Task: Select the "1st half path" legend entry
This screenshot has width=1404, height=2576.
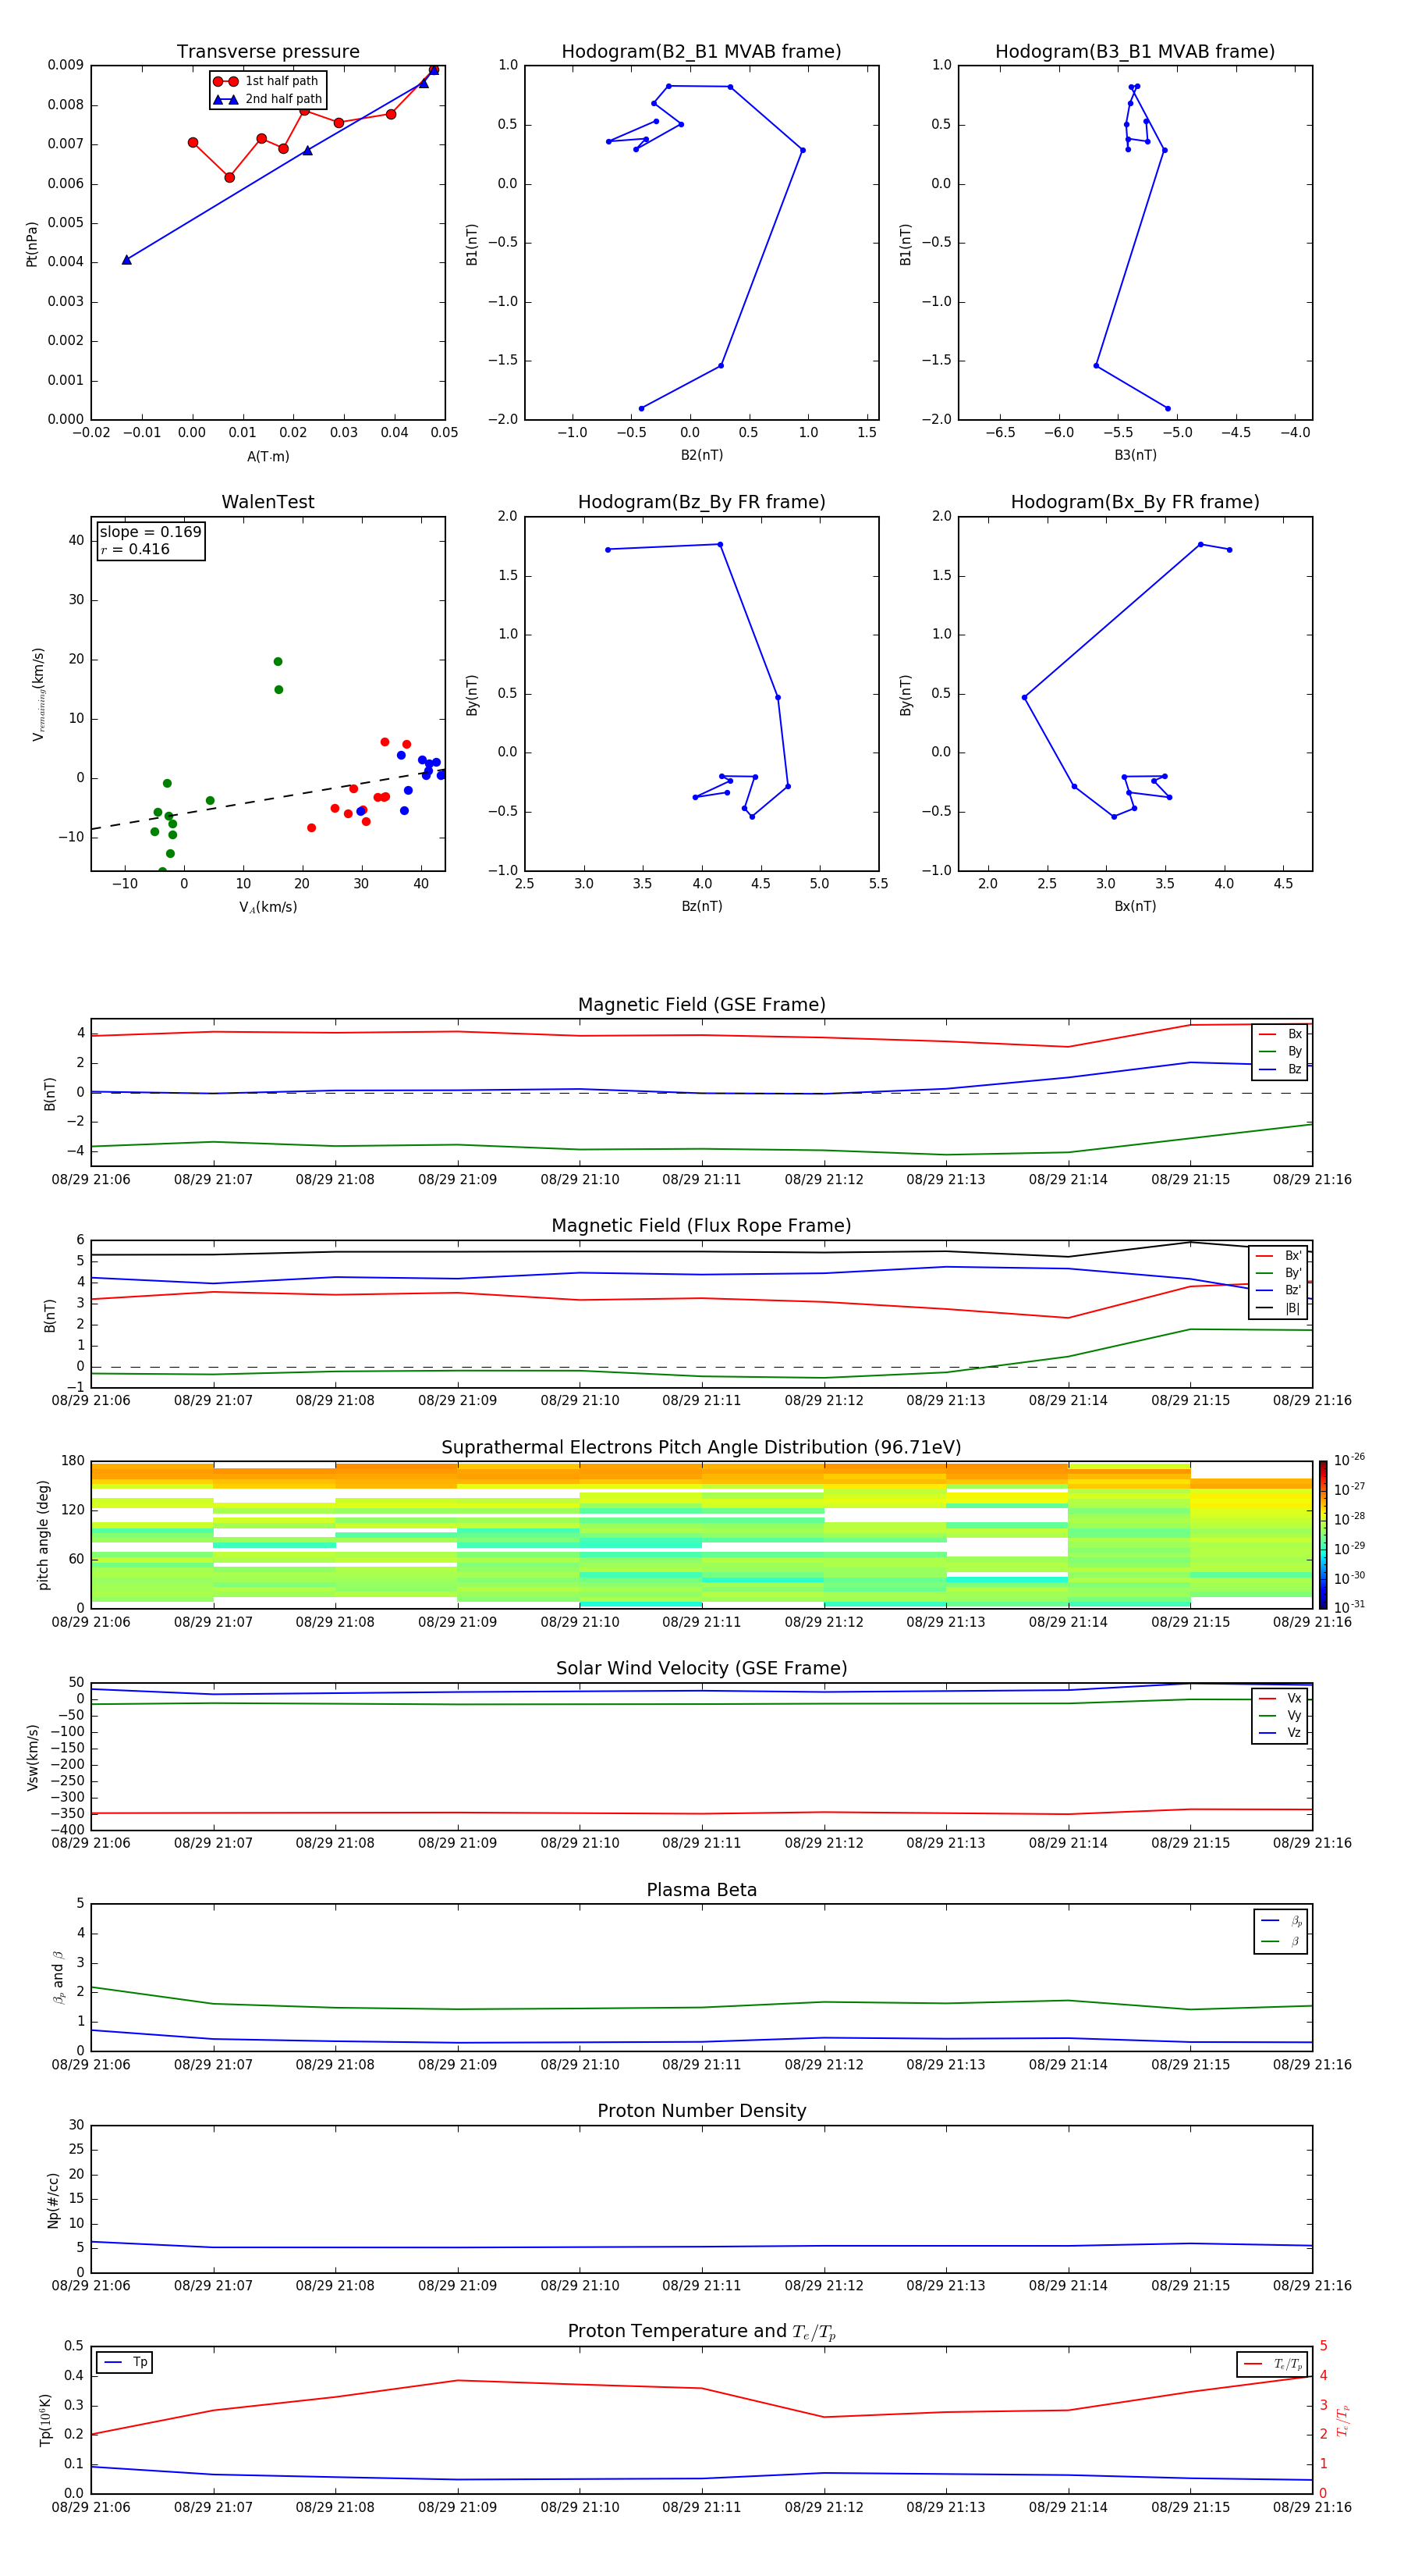Action: pos(268,81)
